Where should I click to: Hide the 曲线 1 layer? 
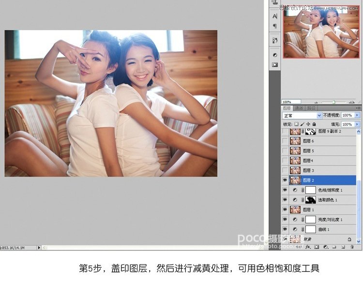coord(285,229)
